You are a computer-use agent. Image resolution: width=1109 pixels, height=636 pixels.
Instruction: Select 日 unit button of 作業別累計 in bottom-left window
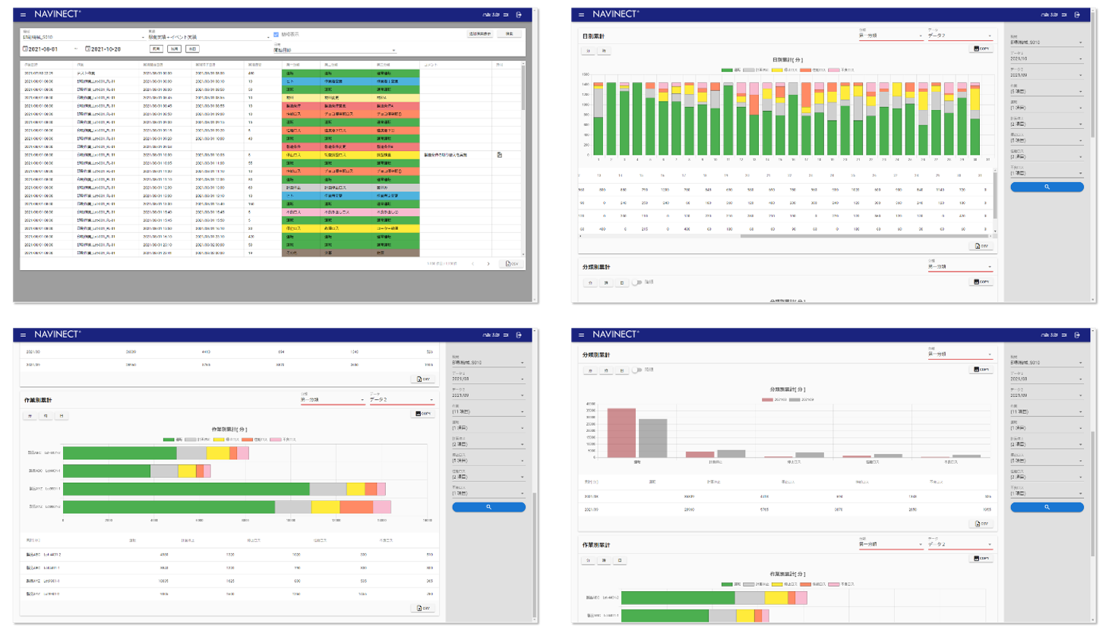[62, 416]
